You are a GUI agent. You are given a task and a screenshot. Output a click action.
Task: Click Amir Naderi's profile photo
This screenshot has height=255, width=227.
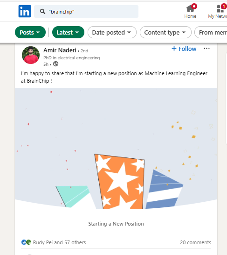point(31,55)
